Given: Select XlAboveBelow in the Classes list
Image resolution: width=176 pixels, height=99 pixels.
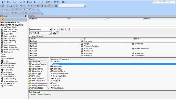Looking at the screenshot, I should 37,71.
